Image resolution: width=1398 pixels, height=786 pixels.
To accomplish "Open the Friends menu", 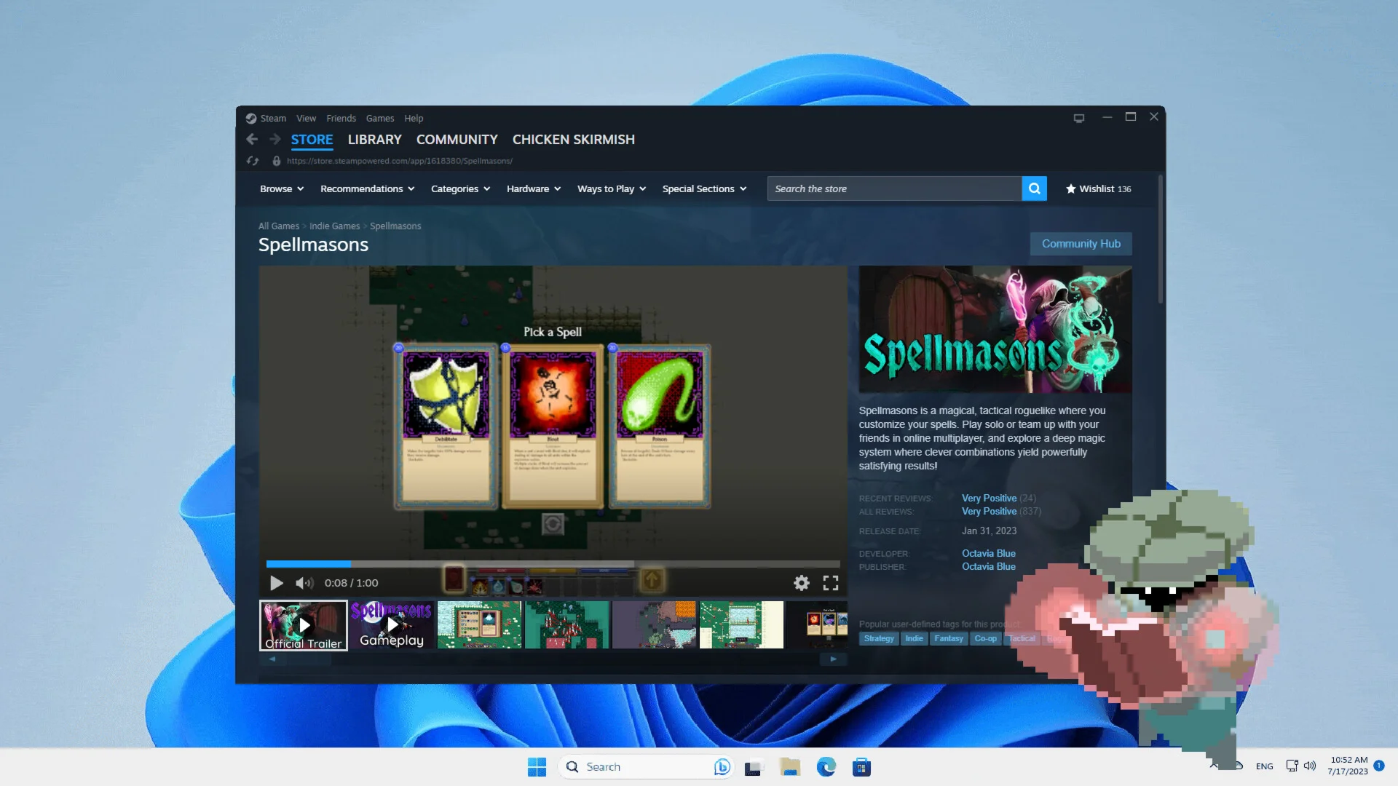I will 341,118.
